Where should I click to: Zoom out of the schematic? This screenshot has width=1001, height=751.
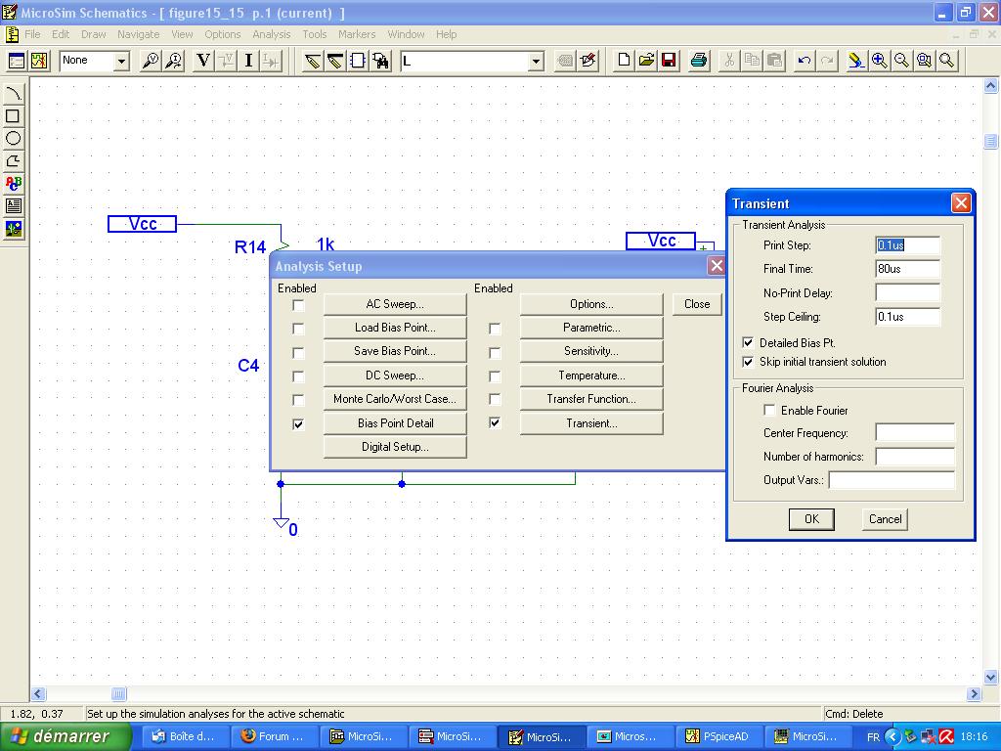(x=901, y=61)
